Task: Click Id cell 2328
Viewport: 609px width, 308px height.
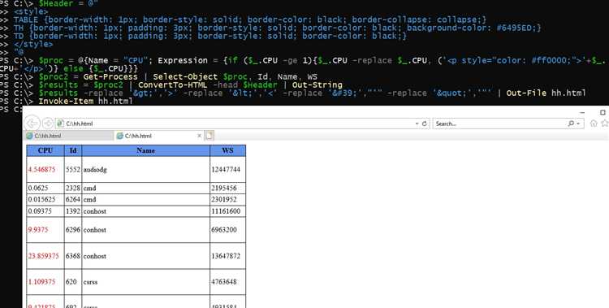Action: (x=72, y=188)
